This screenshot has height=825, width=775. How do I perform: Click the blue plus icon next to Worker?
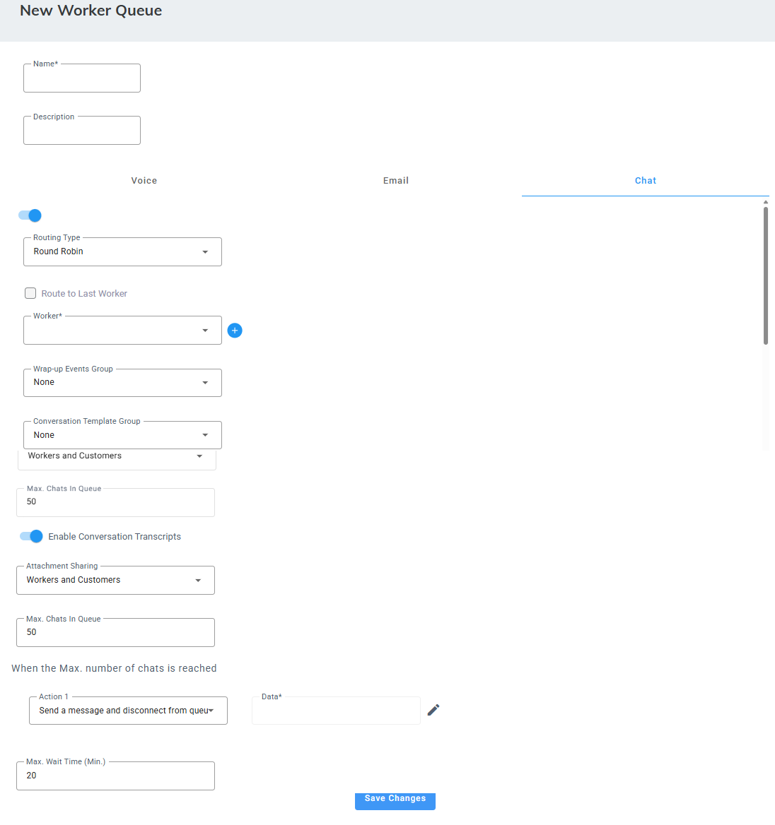click(235, 331)
